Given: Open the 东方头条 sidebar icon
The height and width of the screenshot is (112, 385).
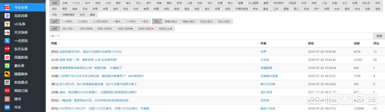Looking at the screenshot, I should (x=7, y=49).
